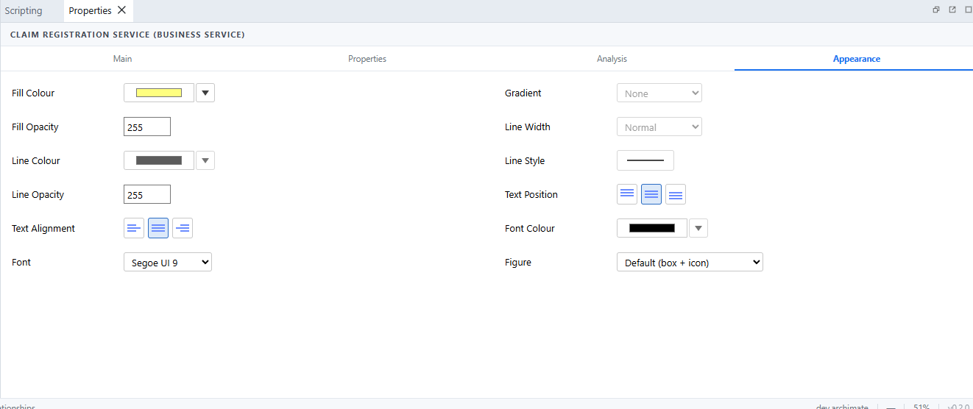Image resolution: width=973 pixels, height=409 pixels.
Task: Click the Line Opacity value field
Action: 147,194
